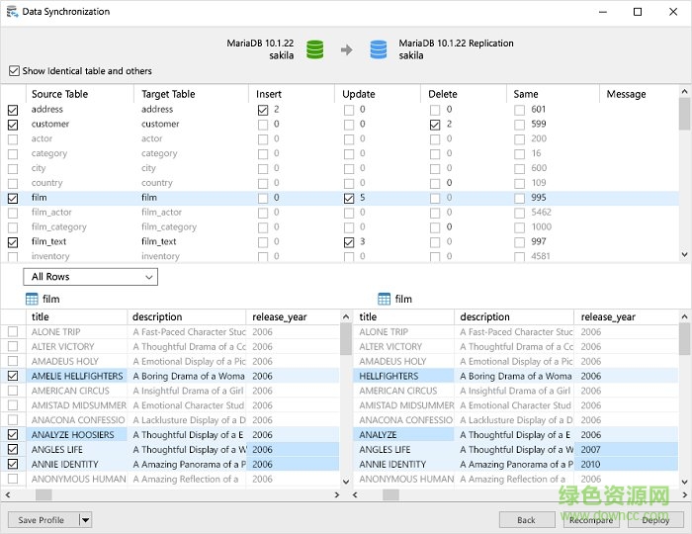Click the Save Profile button
Viewport: 692px width, 534px height.
(x=42, y=519)
